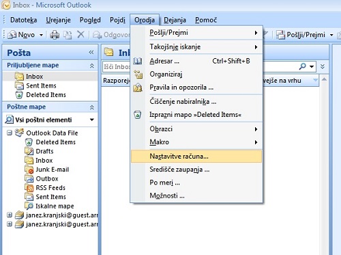Click the recycle bin icon for Izprazni mapo
341x255 pixels.
point(138,115)
